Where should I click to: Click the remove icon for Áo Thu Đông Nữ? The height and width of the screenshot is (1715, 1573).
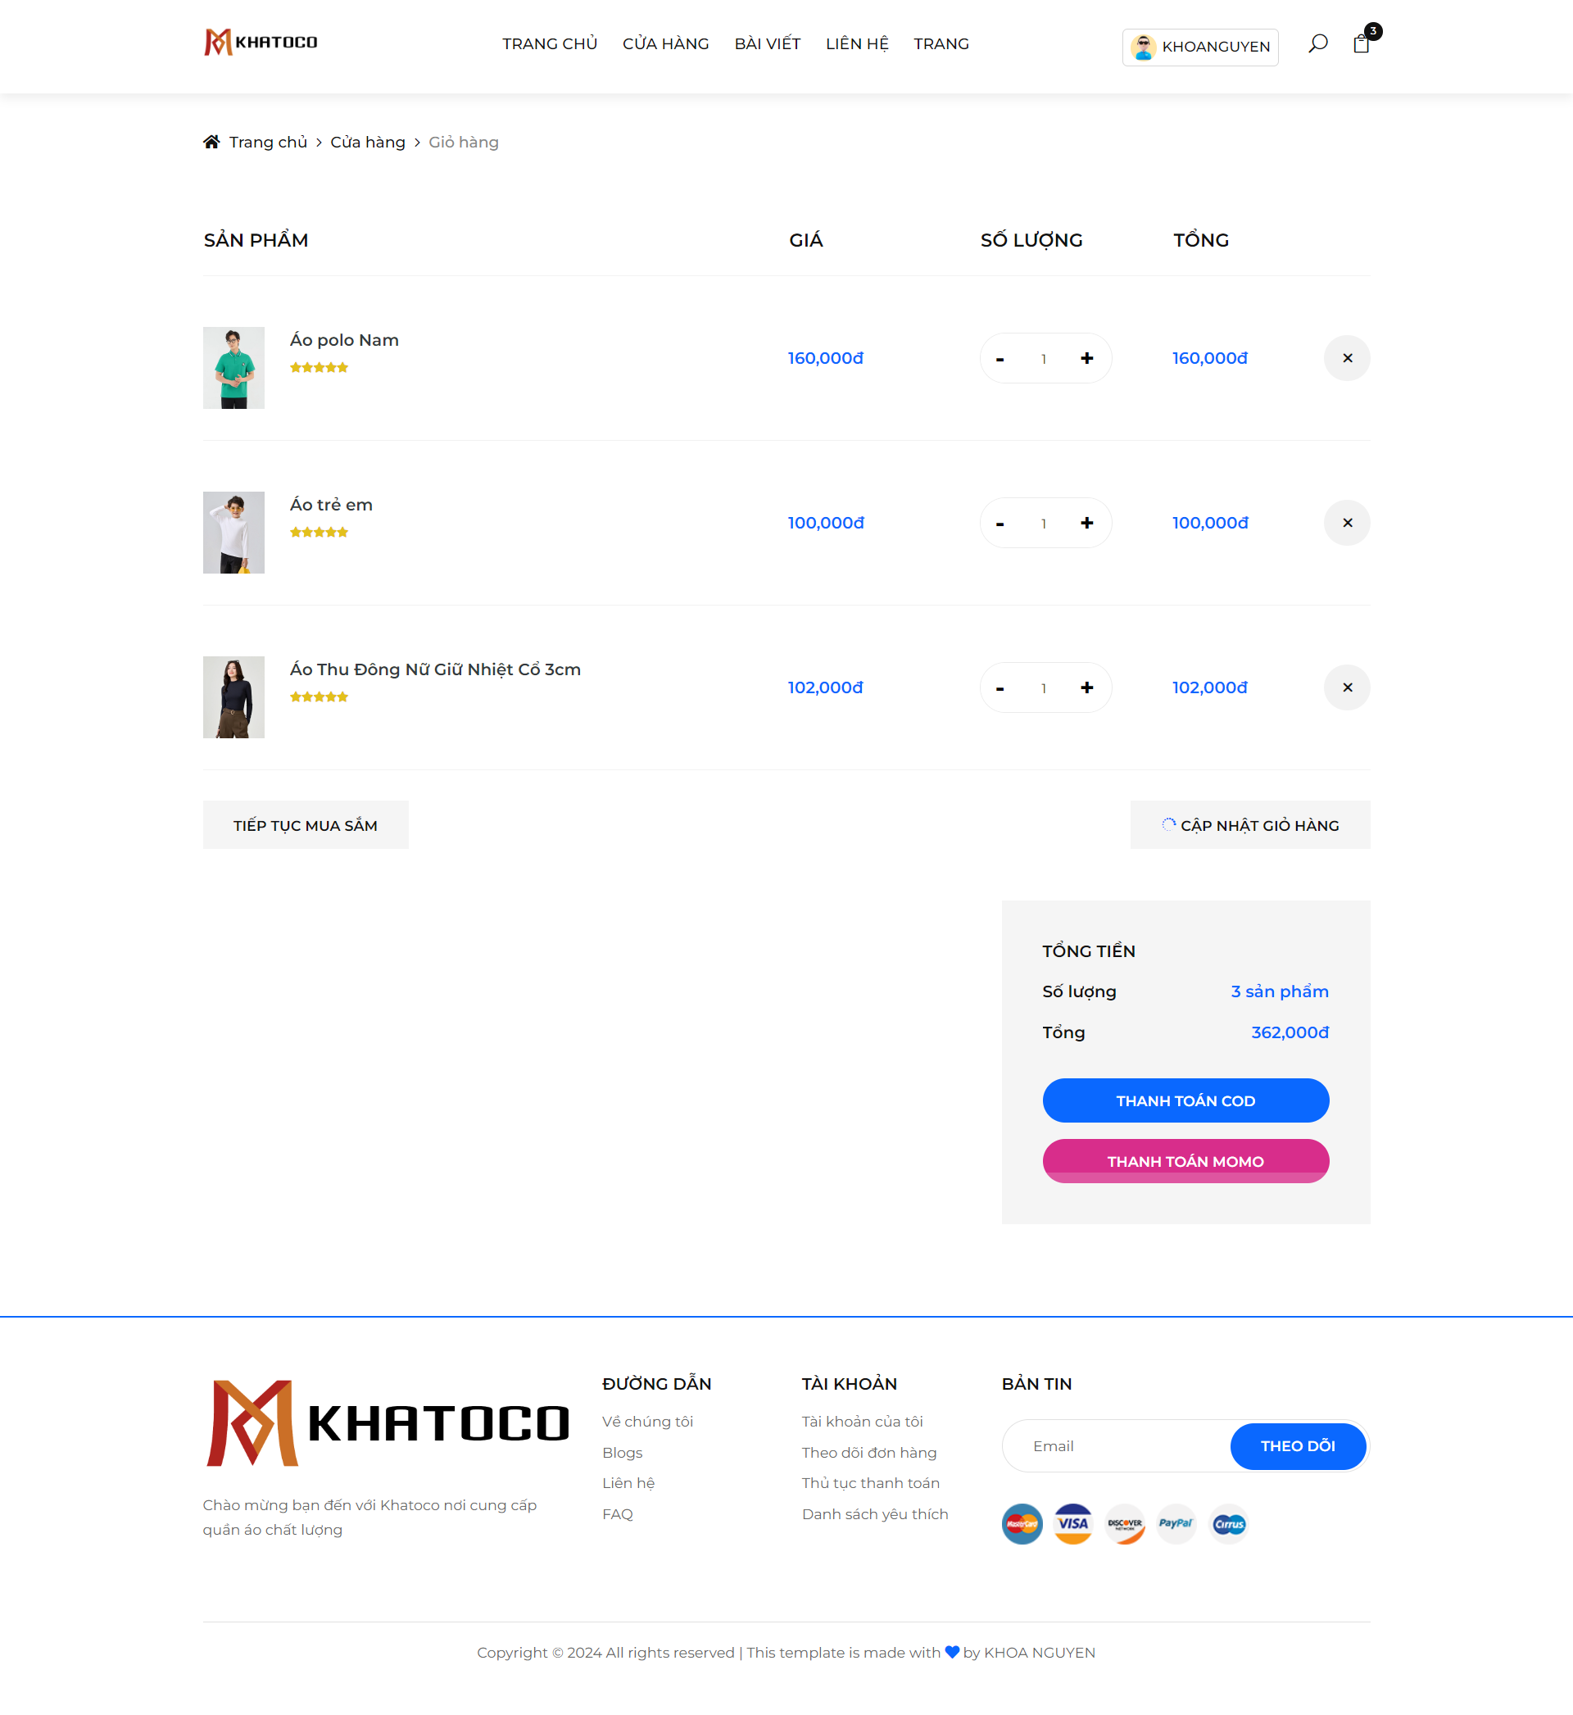pyautogui.click(x=1346, y=687)
